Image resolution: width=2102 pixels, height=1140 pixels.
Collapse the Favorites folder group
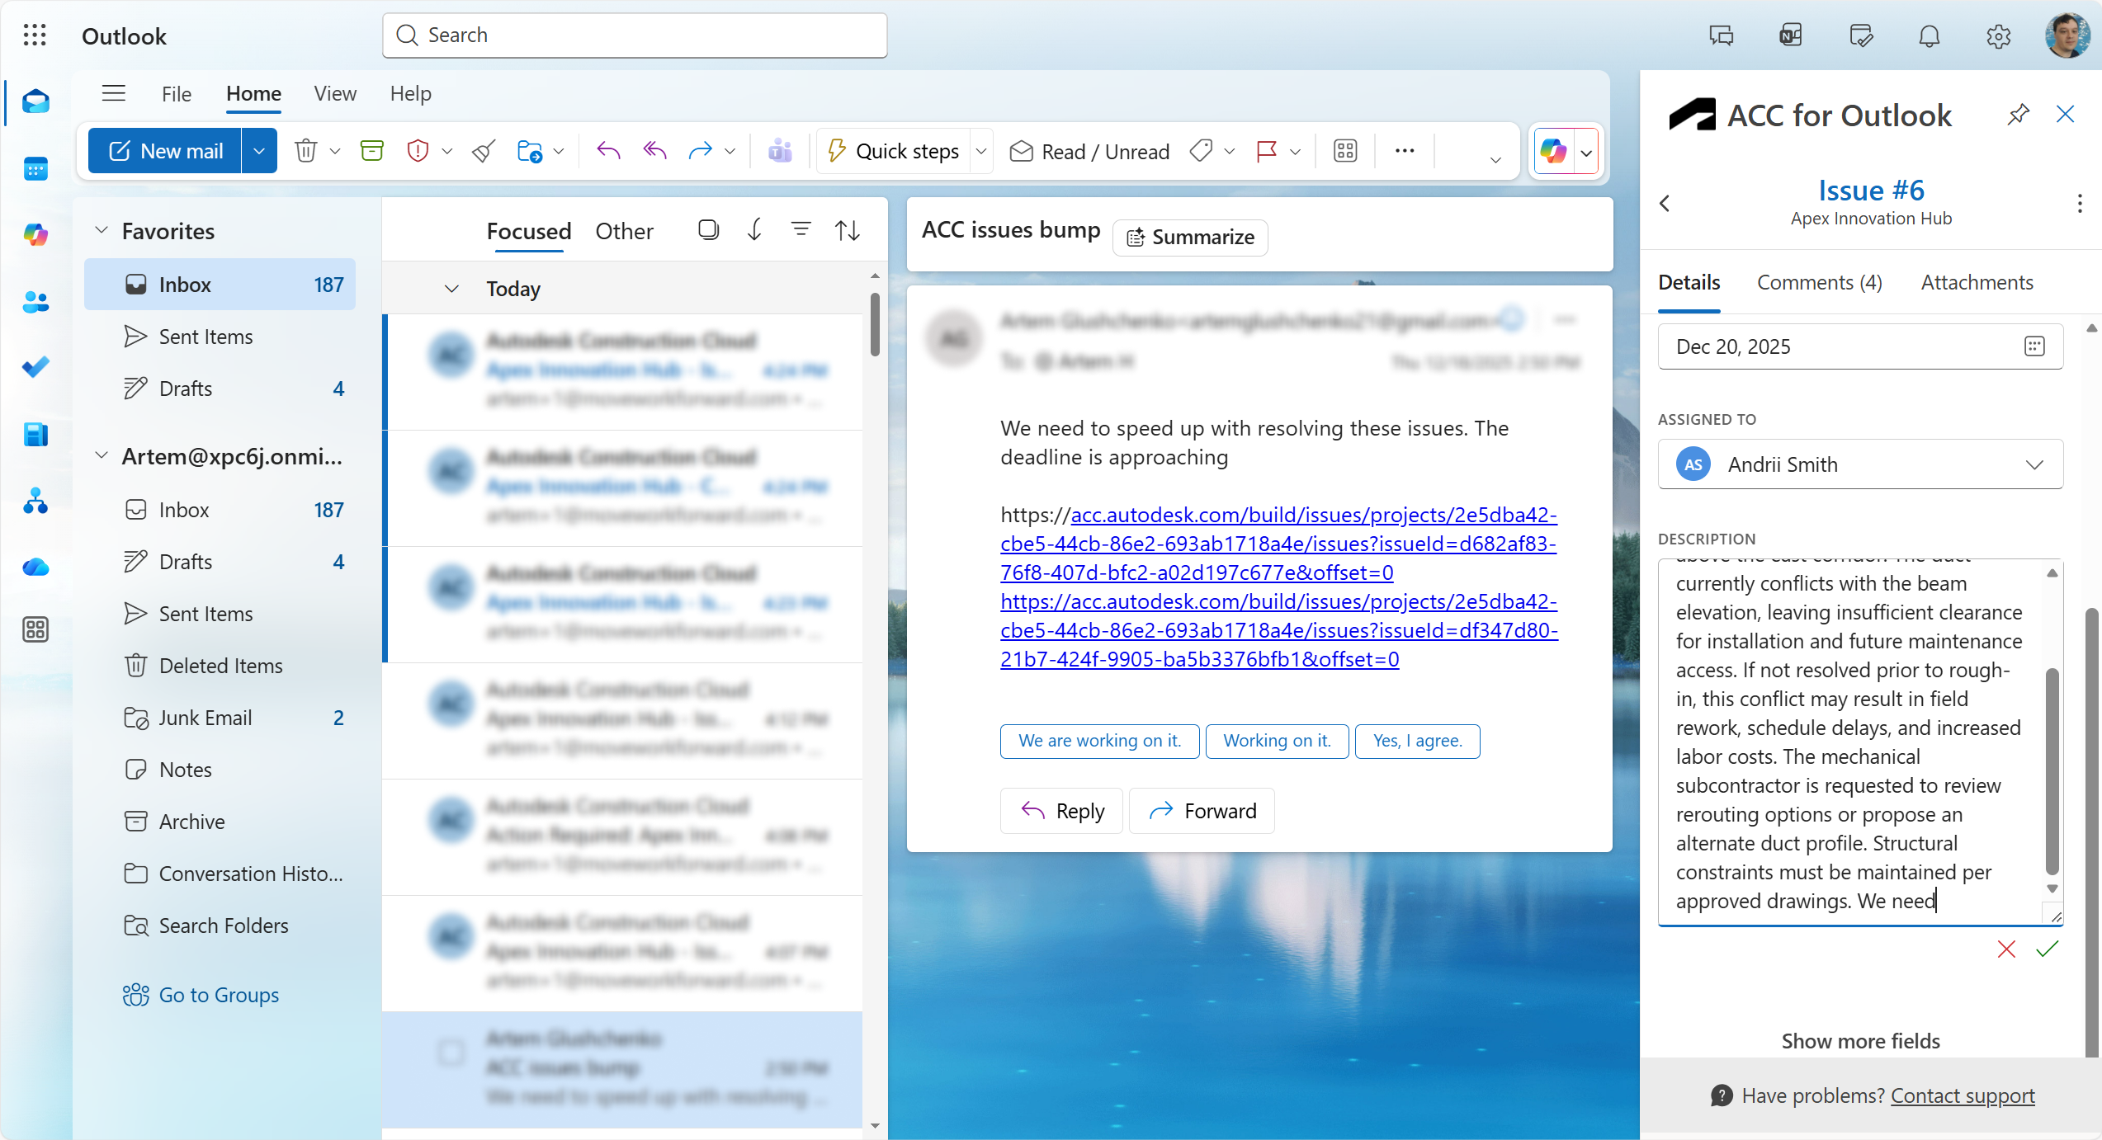tap(102, 230)
